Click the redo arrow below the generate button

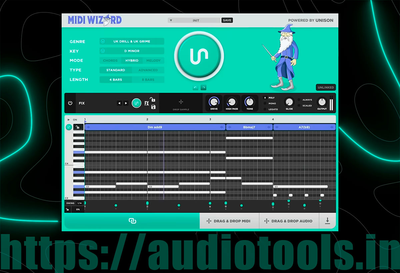[x=203, y=88]
